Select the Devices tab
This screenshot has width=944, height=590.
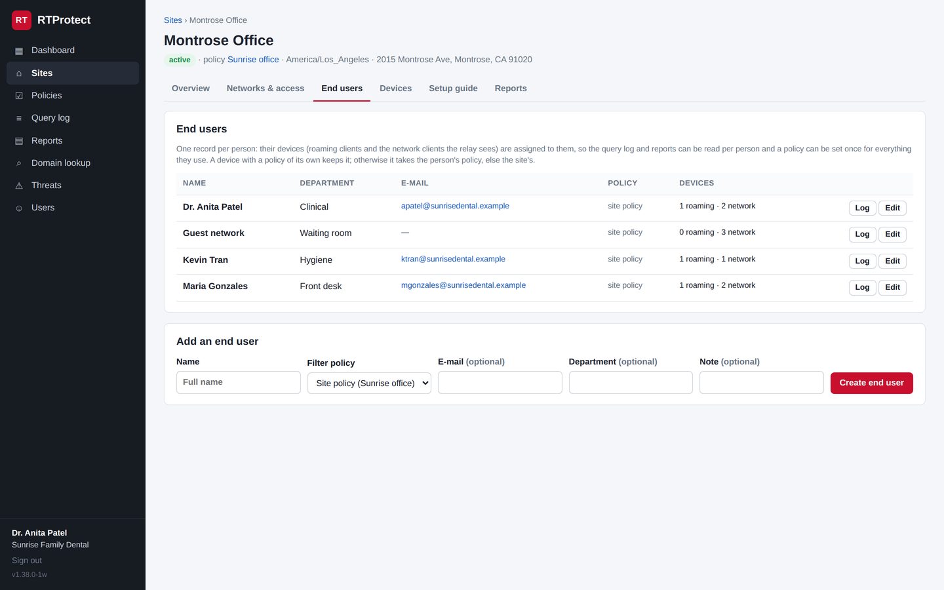(x=396, y=88)
